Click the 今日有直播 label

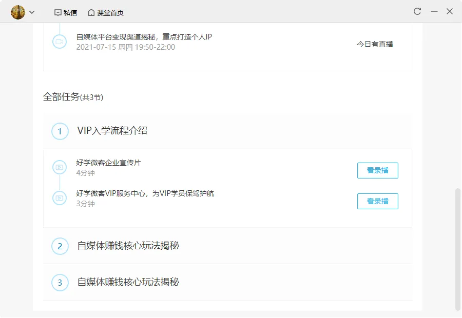point(375,44)
